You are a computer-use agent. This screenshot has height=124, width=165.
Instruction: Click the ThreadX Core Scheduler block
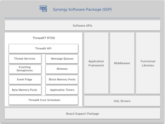tap(43, 100)
